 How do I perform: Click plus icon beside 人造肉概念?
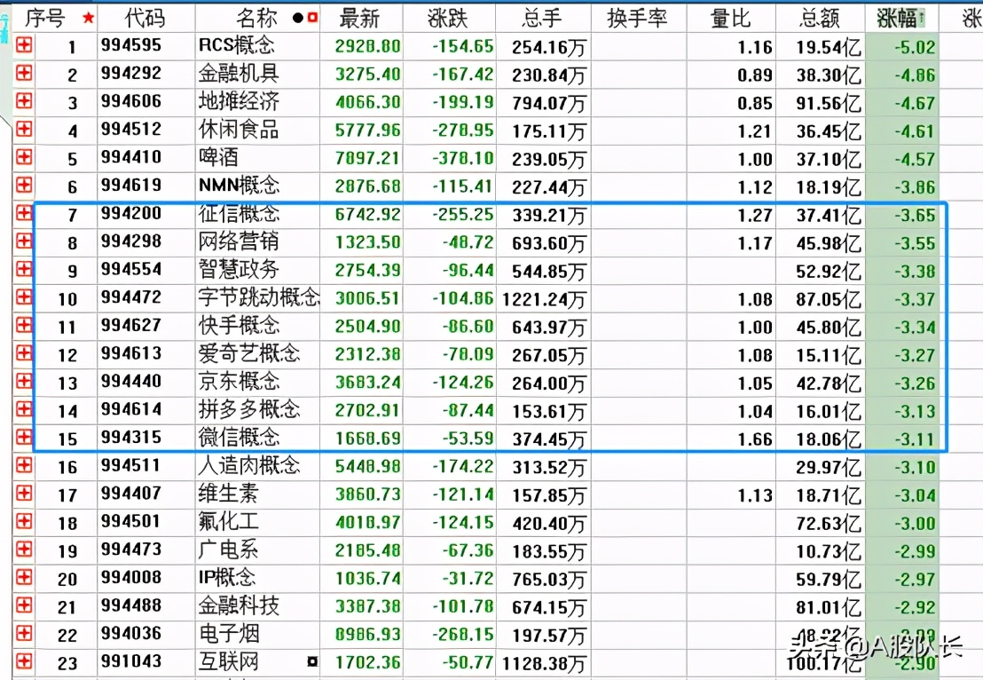[x=24, y=465]
